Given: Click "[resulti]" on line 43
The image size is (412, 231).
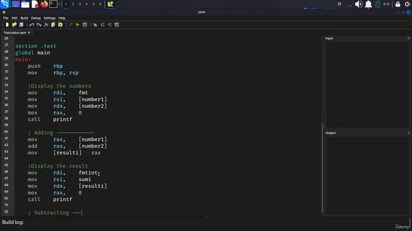Looking at the screenshot, I should point(67,153).
